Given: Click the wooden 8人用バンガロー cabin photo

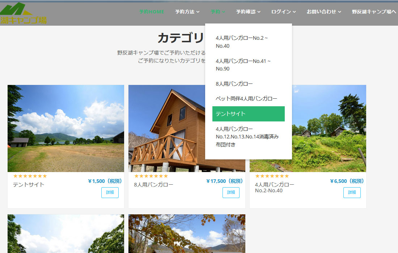Looking at the screenshot, I should pos(166,128).
